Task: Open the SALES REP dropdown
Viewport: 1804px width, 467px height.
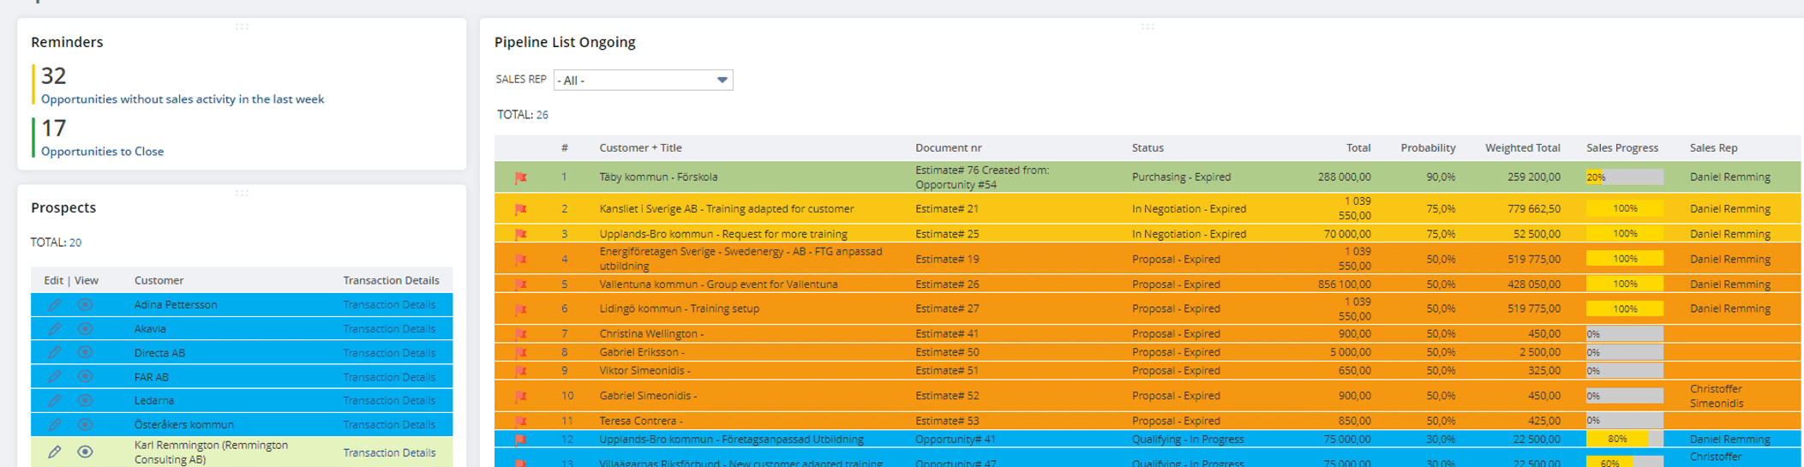Action: tap(643, 80)
